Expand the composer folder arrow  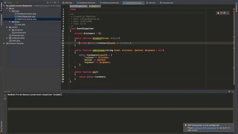[10, 30]
